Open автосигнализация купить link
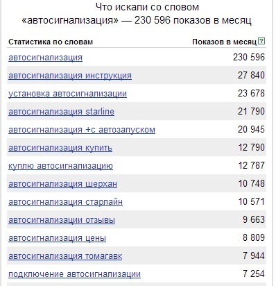276x286 pixels. pyautogui.click(x=60, y=148)
